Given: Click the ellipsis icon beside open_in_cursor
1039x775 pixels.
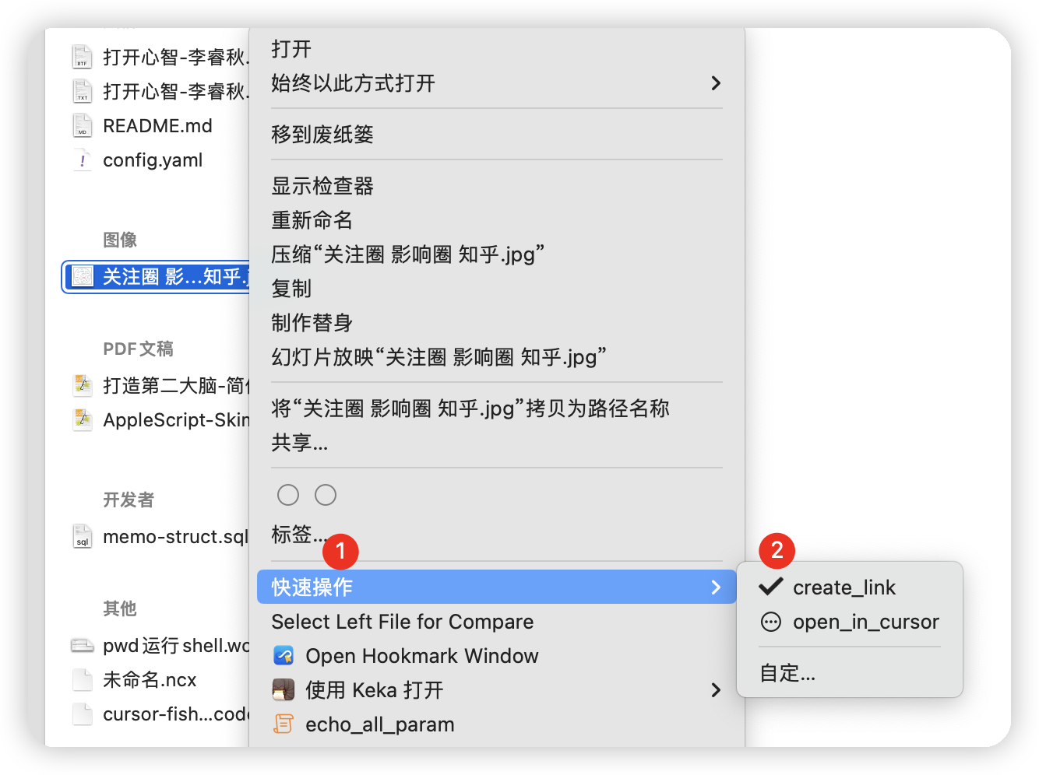Looking at the screenshot, I should [771, 622].
